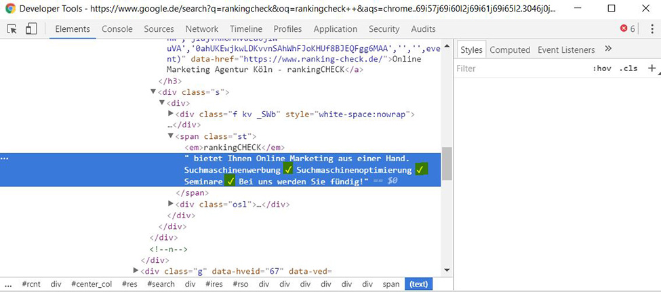Toggle the device toolbar icon
Viewport: 661px width, 292px height.
(31, 29)
